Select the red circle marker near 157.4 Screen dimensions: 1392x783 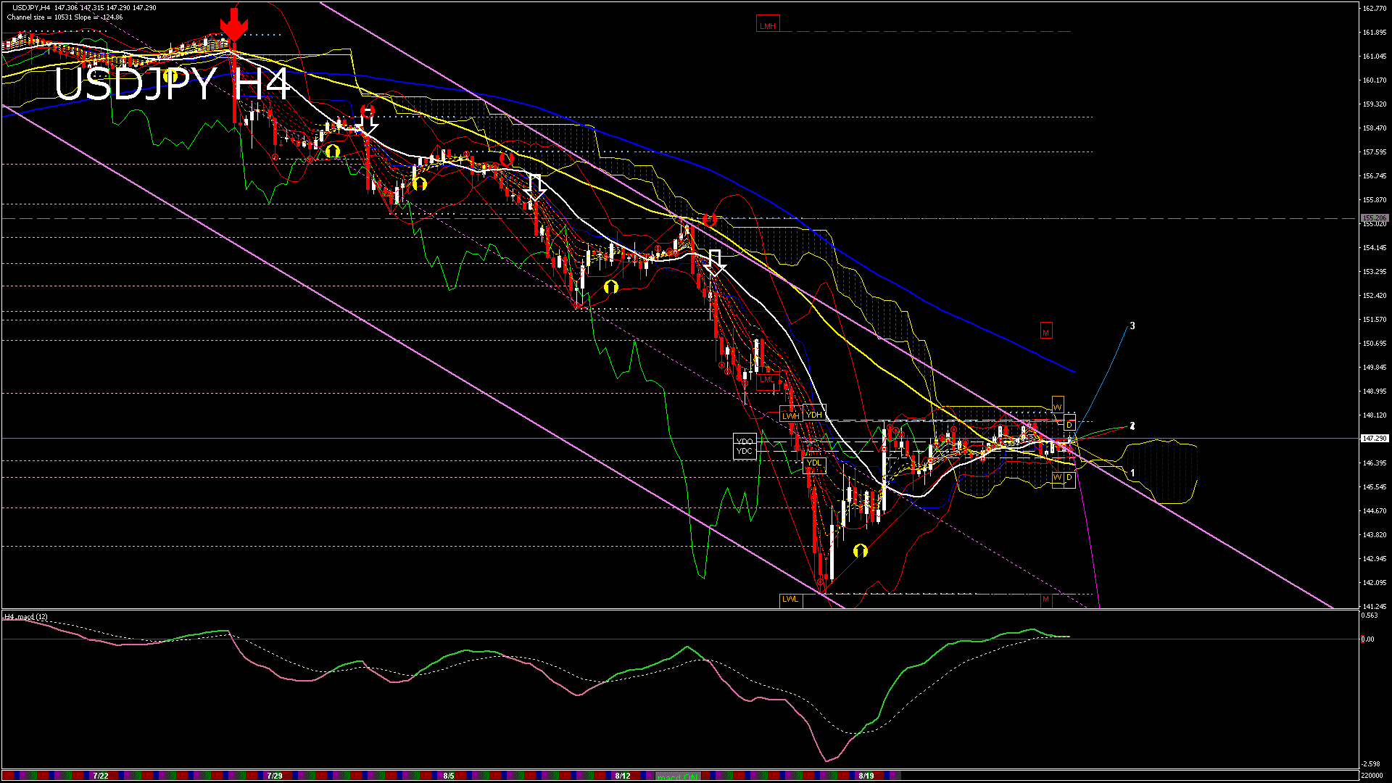506,157
